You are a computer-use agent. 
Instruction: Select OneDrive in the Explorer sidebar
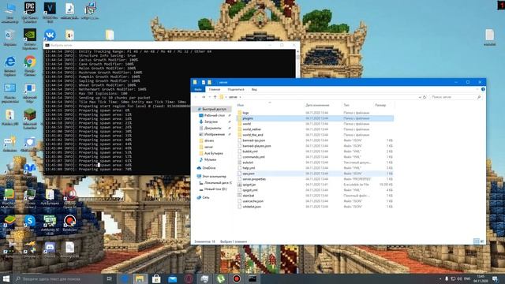tap(208, 168)
